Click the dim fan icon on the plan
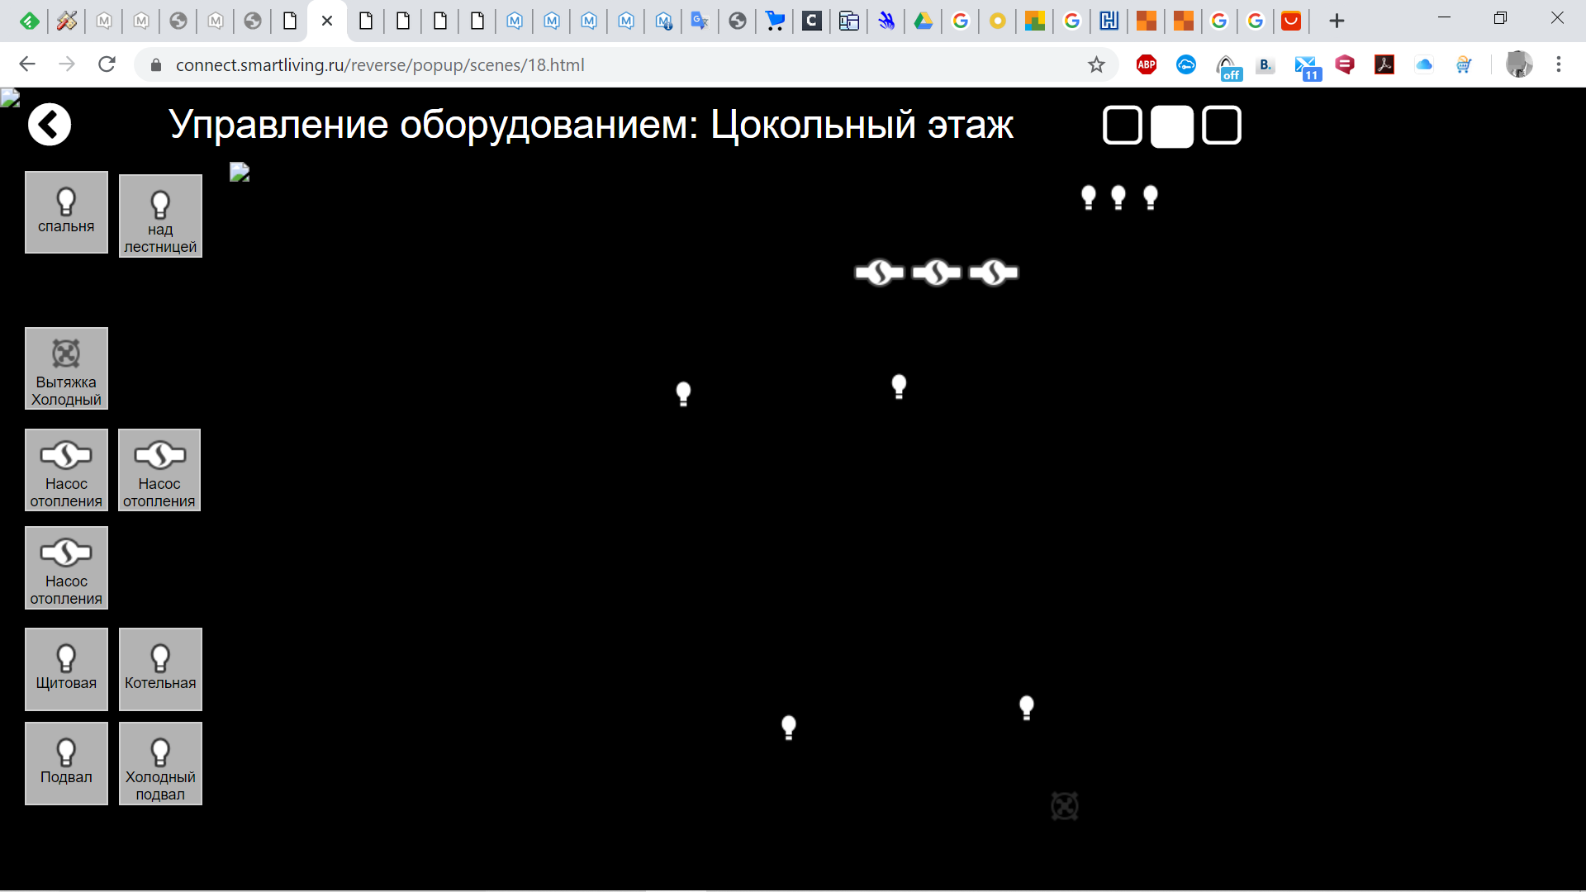The width and height of the screenshot is (1586, 892). tap(1065, 805)
